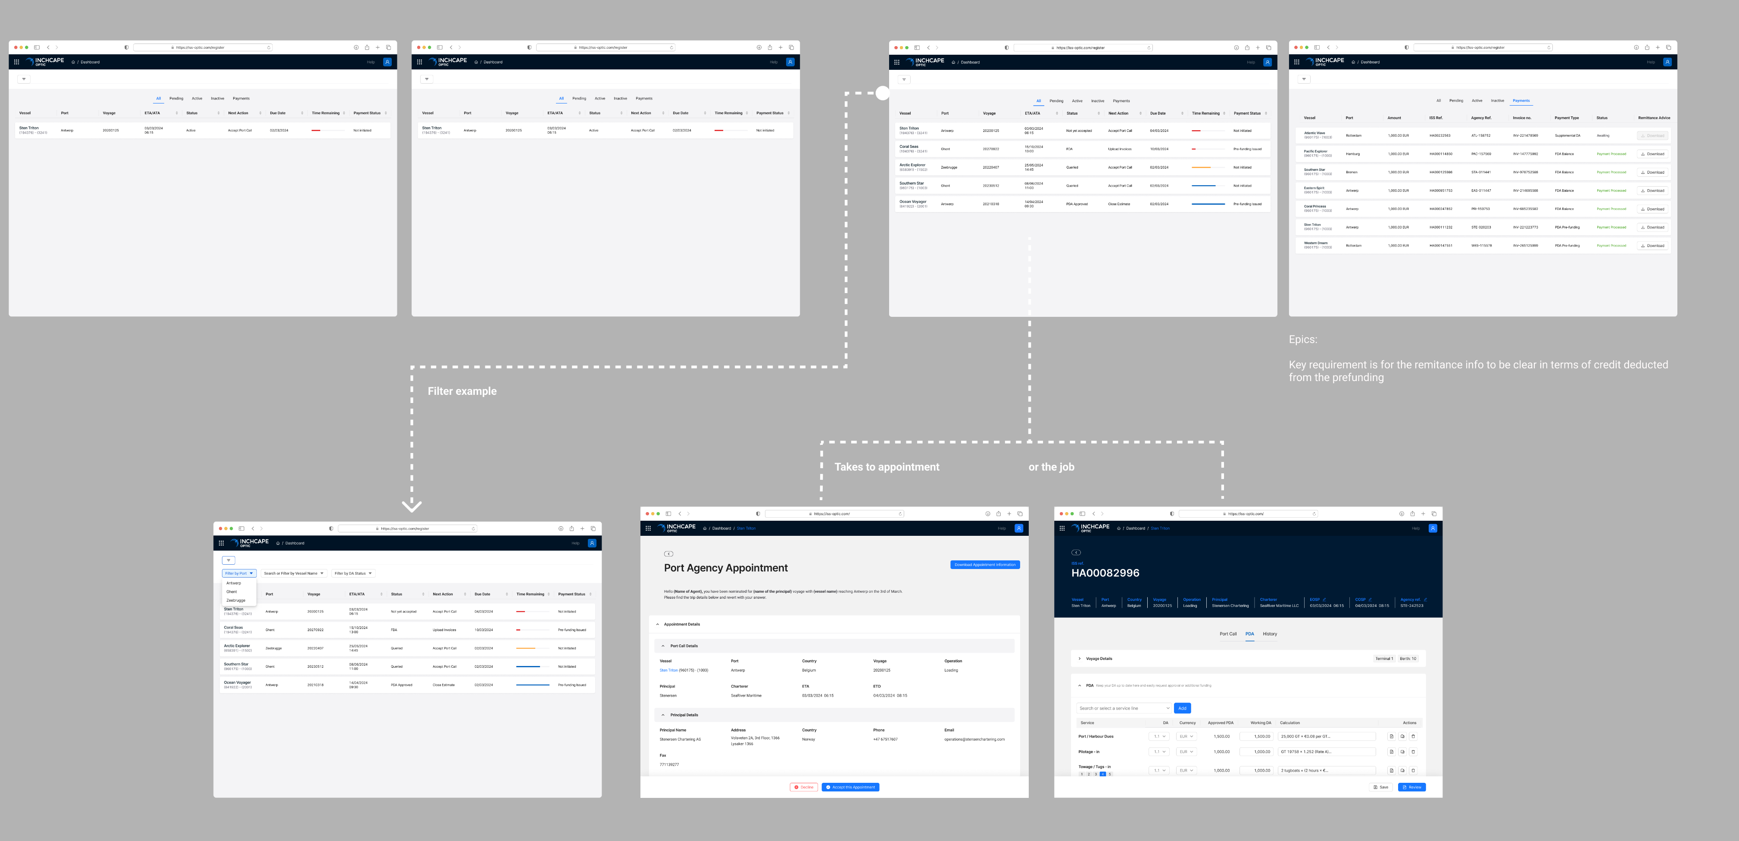1739x841 pixels.
Task: Click Add button next to service line search
Action: tap(1182, 708)
